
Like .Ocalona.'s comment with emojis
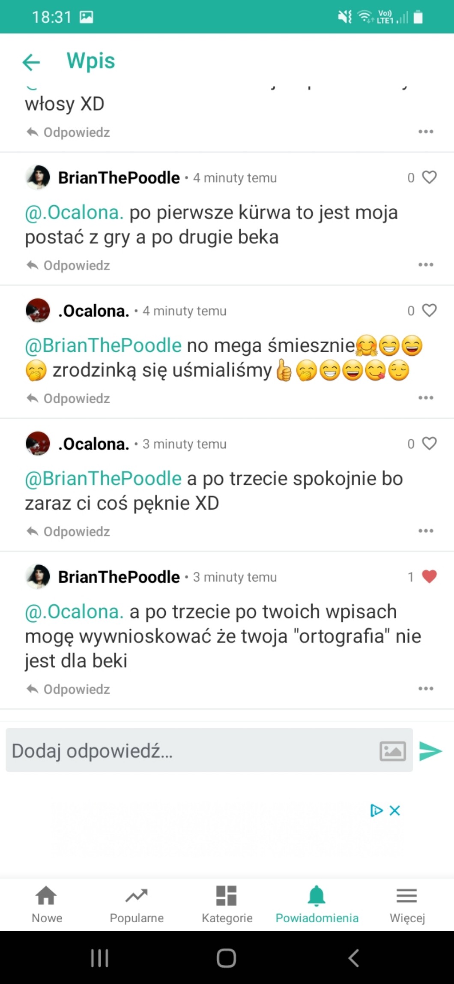pyautogui.click(x=429, y=310)
